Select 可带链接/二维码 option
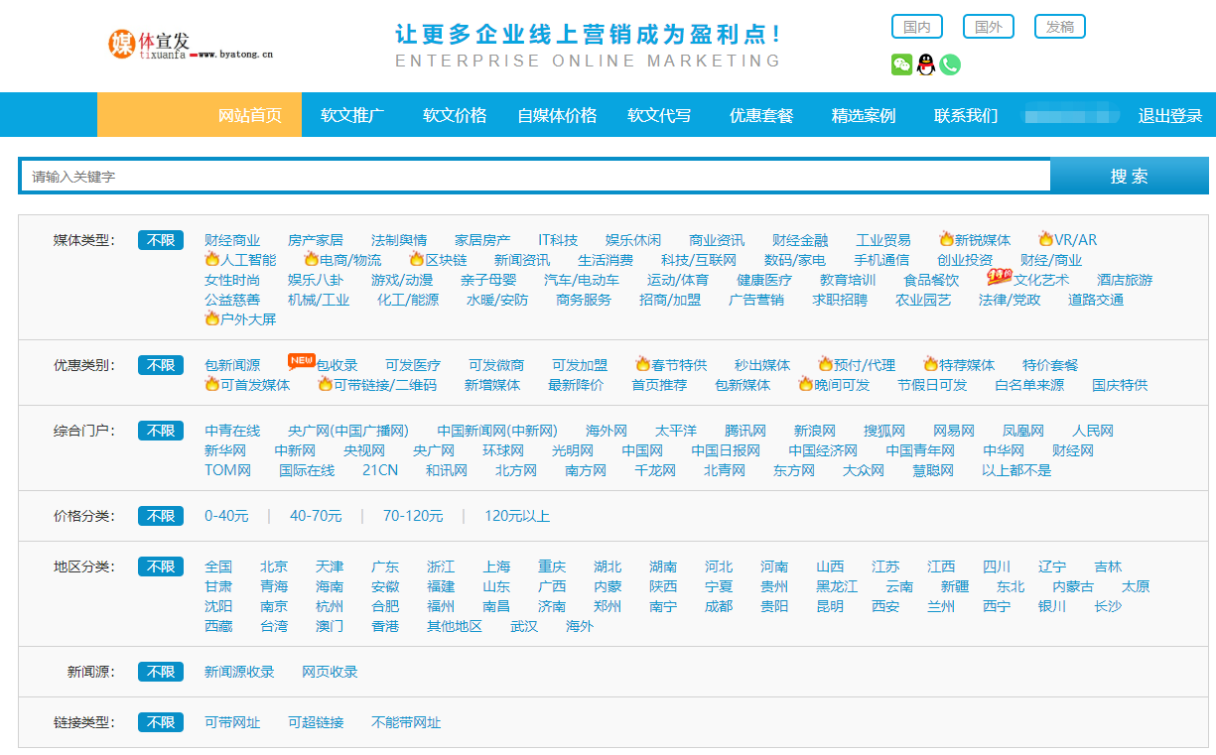 tap(377, 385)
